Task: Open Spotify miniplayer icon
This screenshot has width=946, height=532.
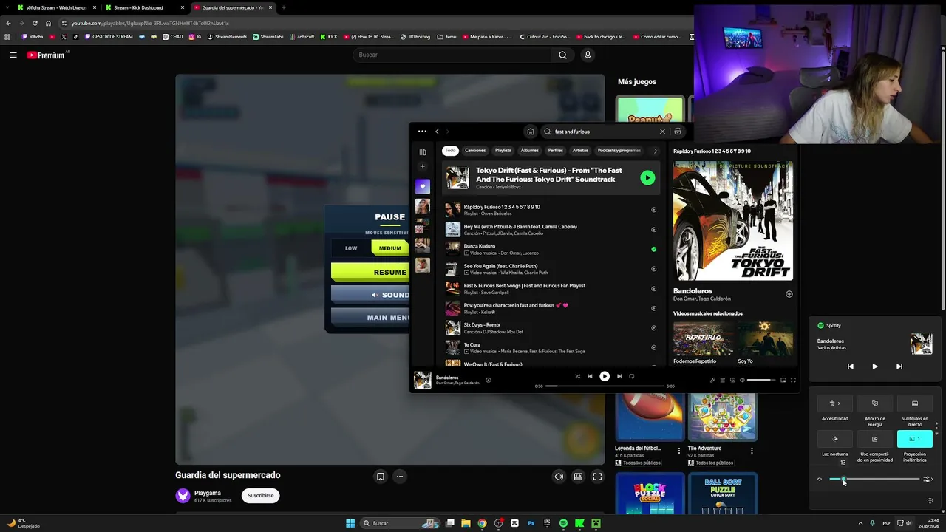Action: [783, 380]
